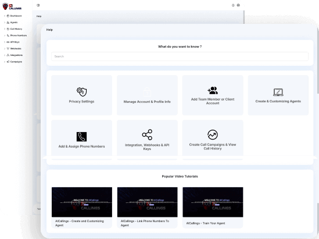Click the 'Help' title in the front panel
Viewport: 319px width, 239px height.
[49, 30]
